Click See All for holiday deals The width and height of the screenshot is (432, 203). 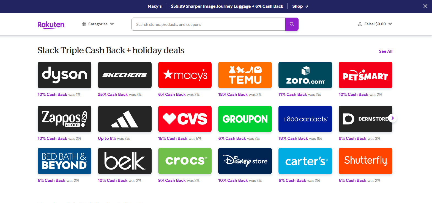[x=385, y=51]
